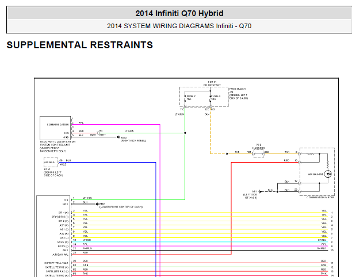The height and width of the screenshot is (277, 352).
Task: Click the 'PED HARNESS' label
Action: click(258, 147)
